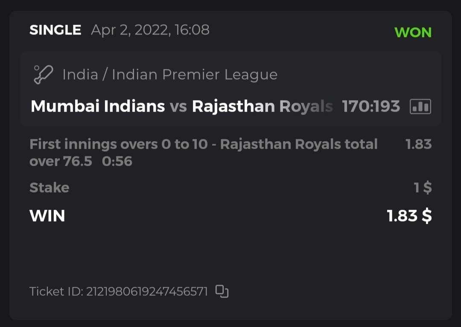Click the 1.83 $ win amount

click(x=409, y=216)
